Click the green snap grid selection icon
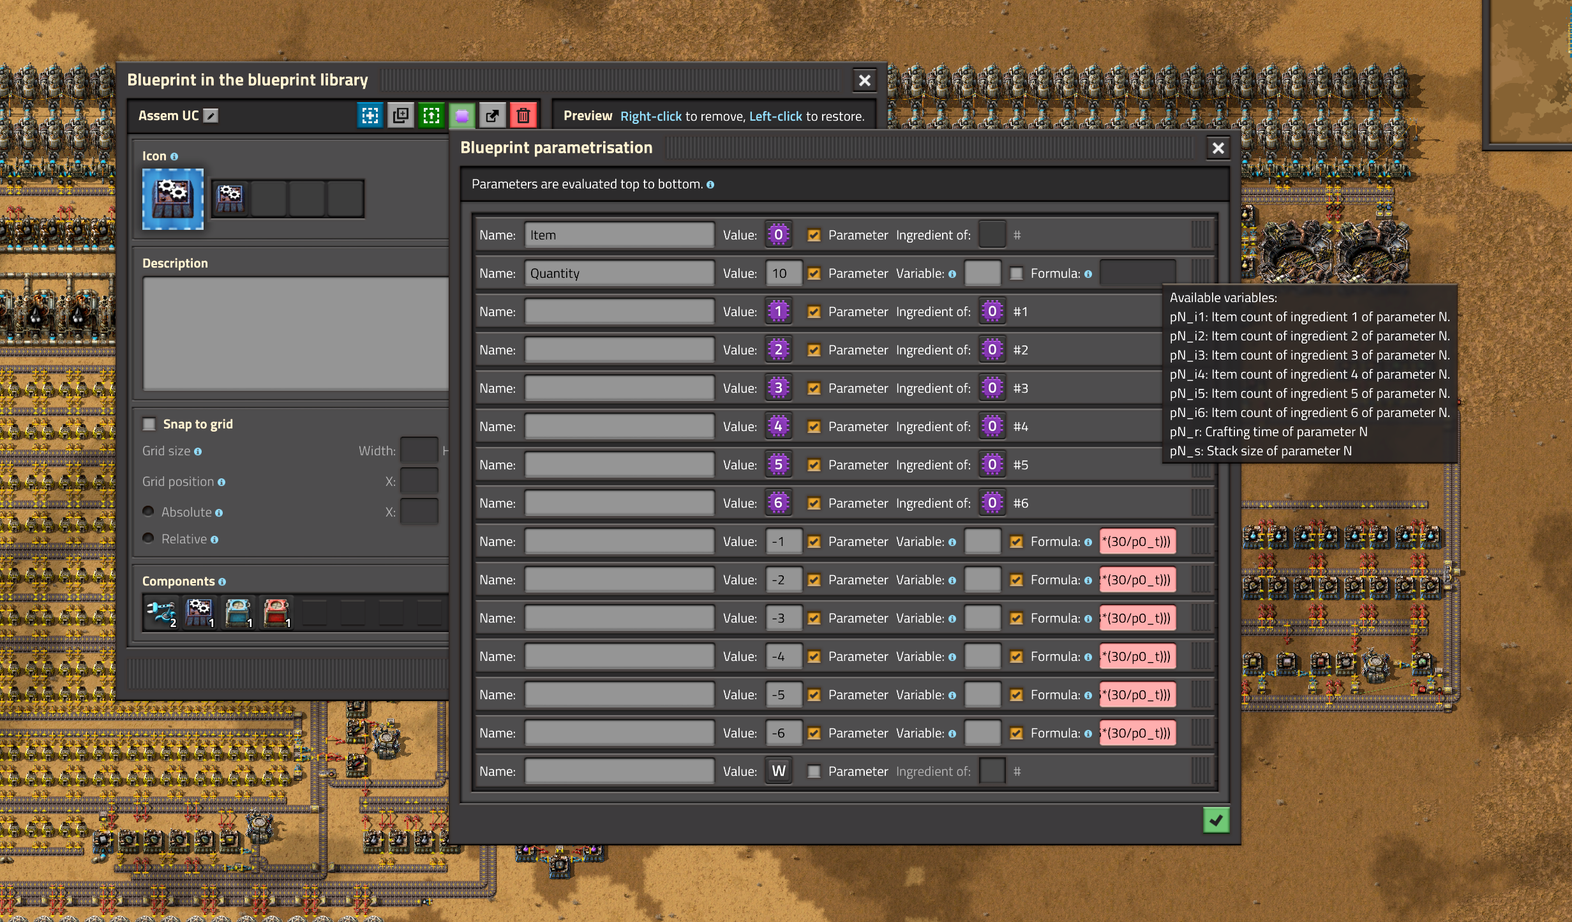The image size is (1572, 922). (x=431, y=116)
